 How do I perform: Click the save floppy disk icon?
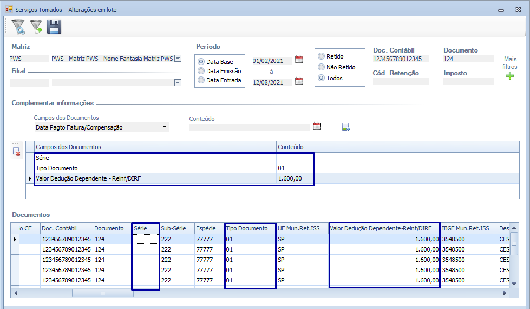point(54,26)
